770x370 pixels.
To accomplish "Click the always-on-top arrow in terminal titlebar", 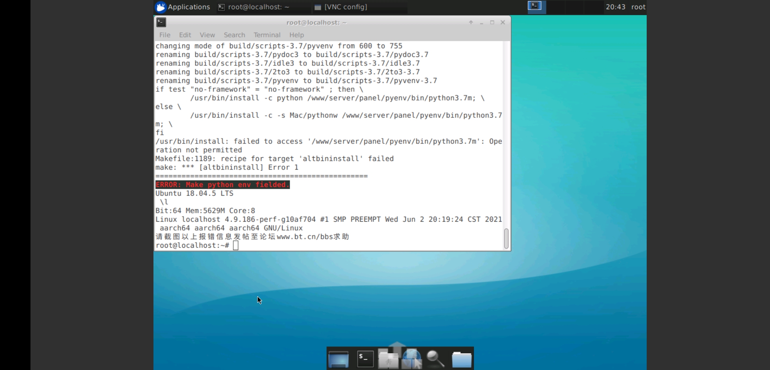I will click(x=471, y=22).
